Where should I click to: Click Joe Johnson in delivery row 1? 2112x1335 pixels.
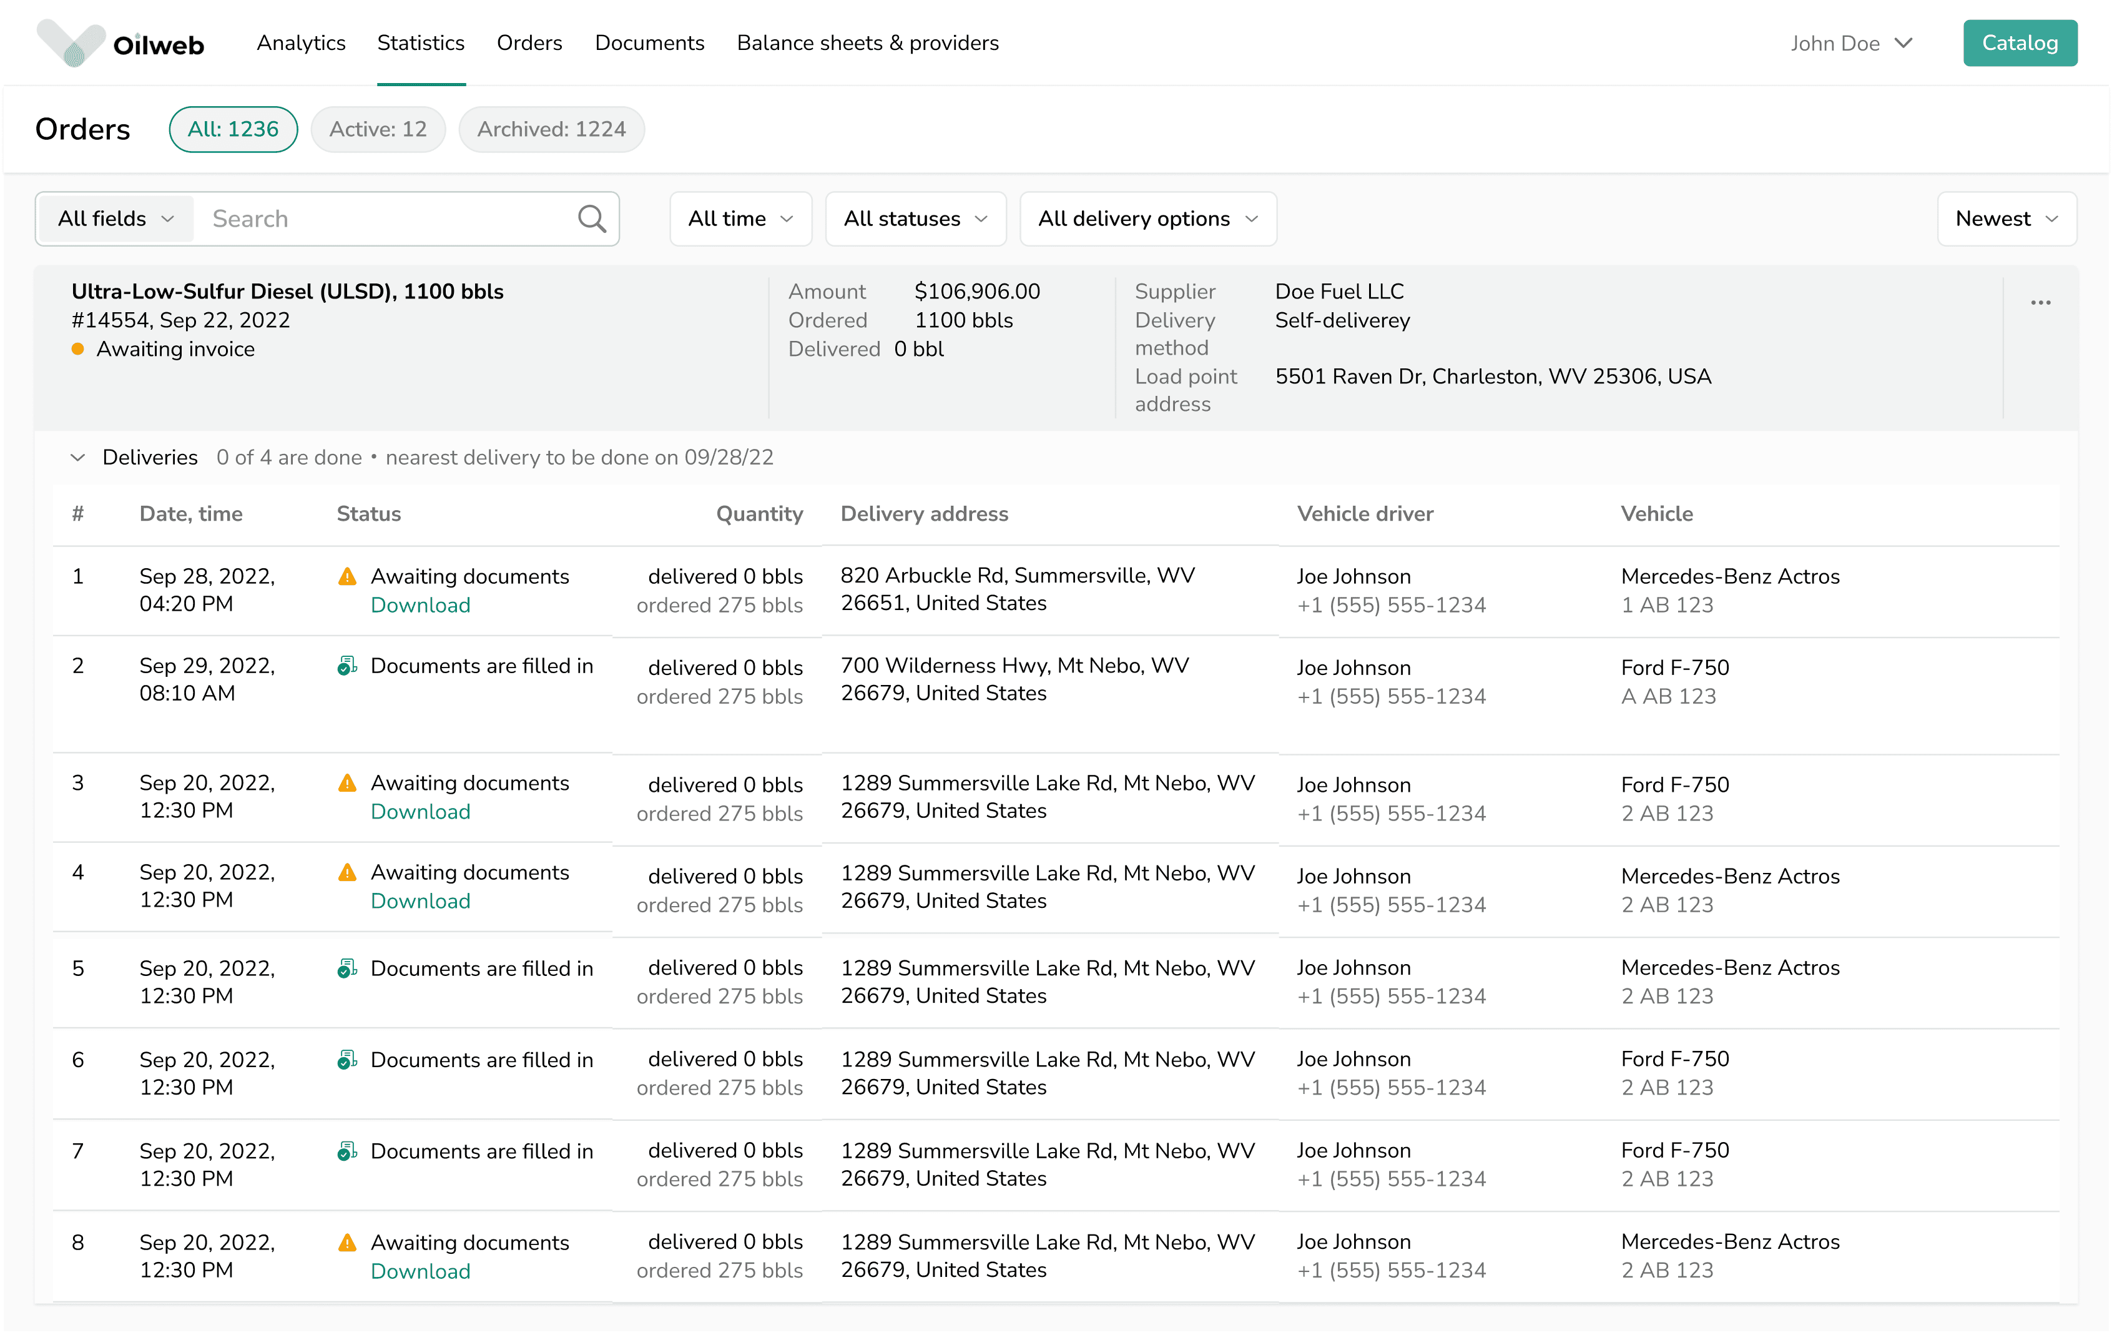[x=1353, y=576]
